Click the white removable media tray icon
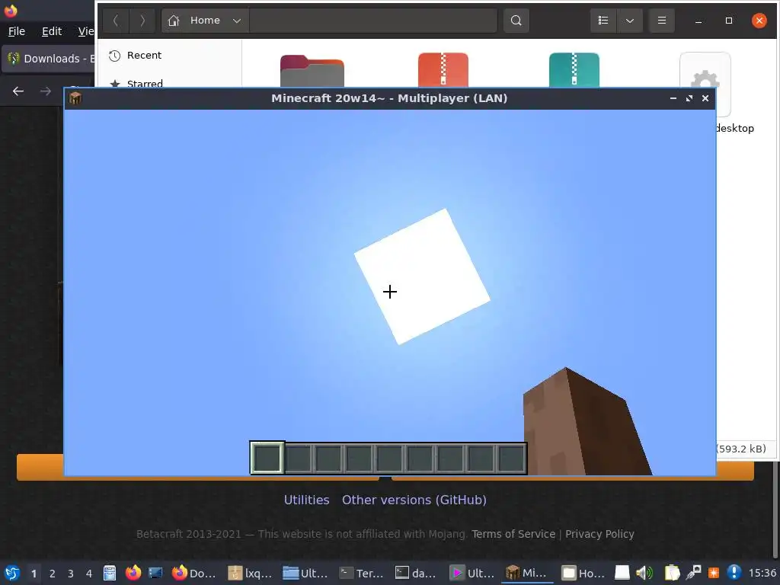Screen dimensions: 780x585 coord(622,573)
